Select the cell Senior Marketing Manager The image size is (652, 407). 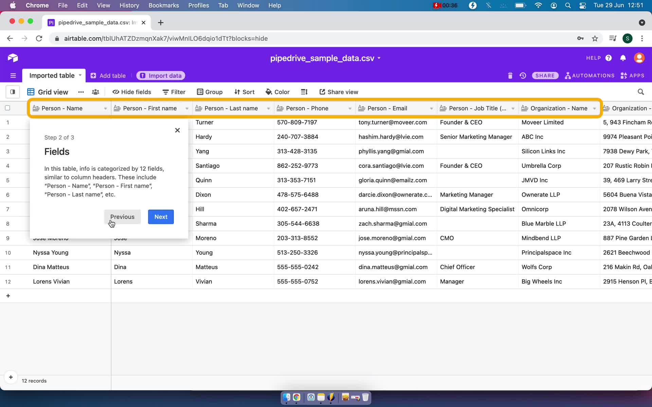(478, 137)
